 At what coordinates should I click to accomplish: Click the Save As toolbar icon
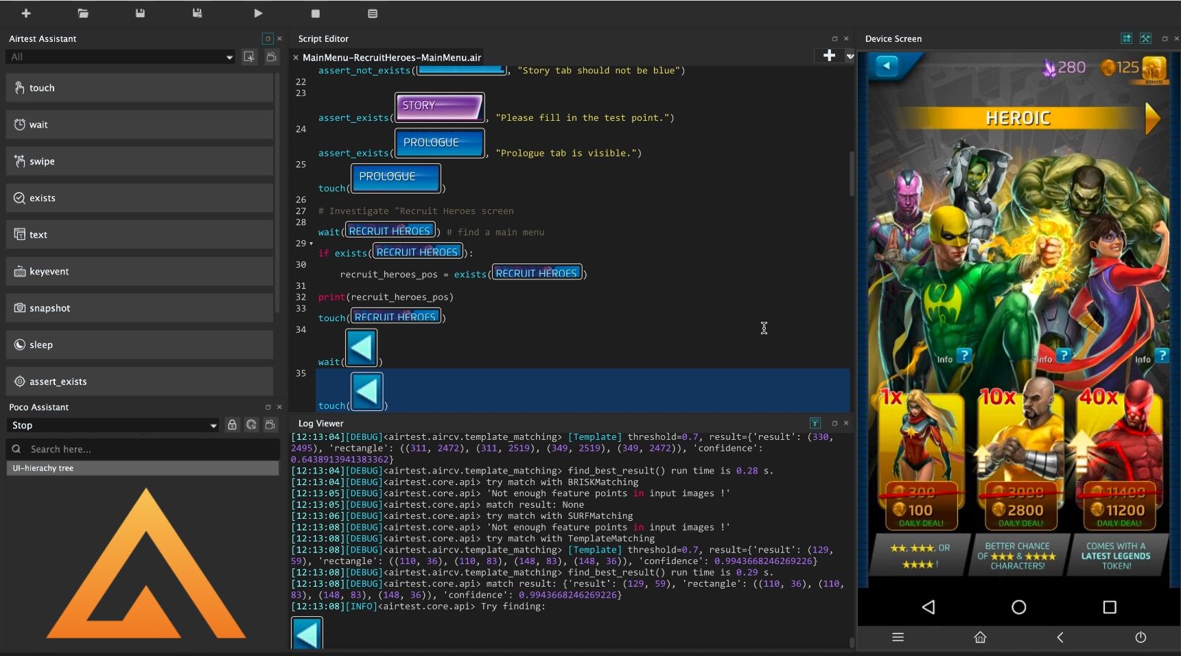[197, 13]
